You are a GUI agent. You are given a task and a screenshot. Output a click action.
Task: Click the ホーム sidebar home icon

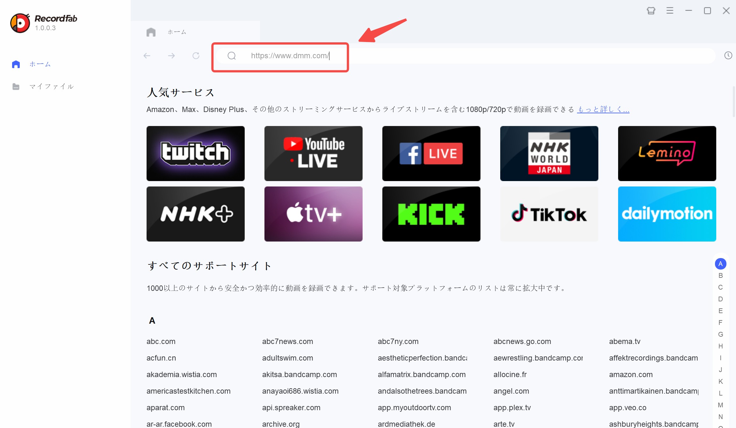pos(16,64)
